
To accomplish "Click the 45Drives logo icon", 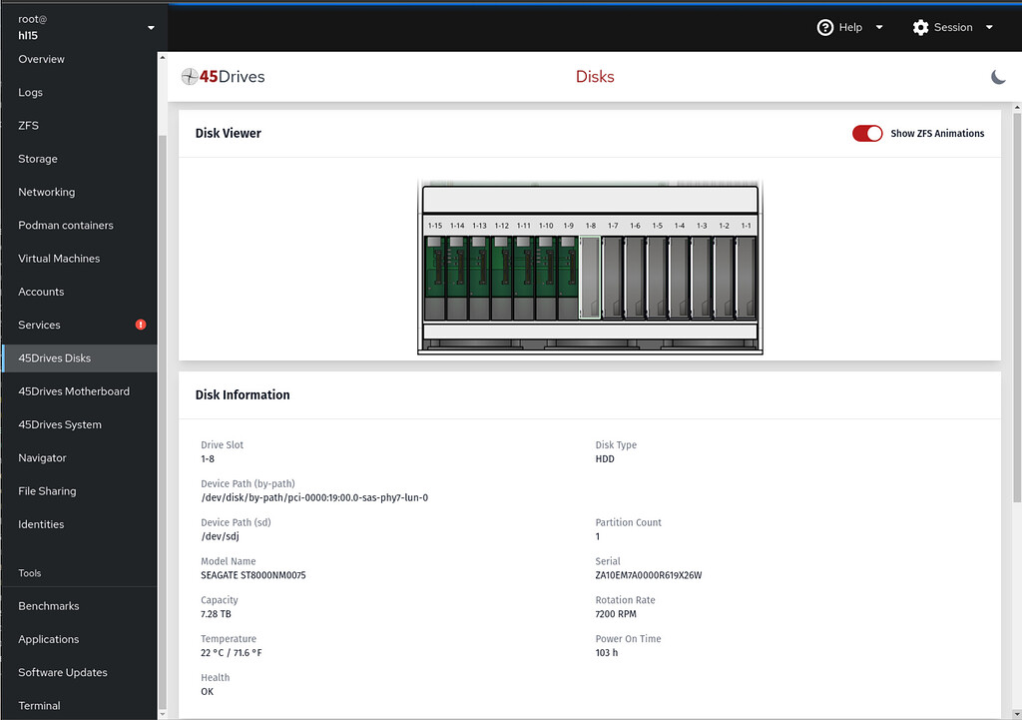I will [x=190, y=77].
